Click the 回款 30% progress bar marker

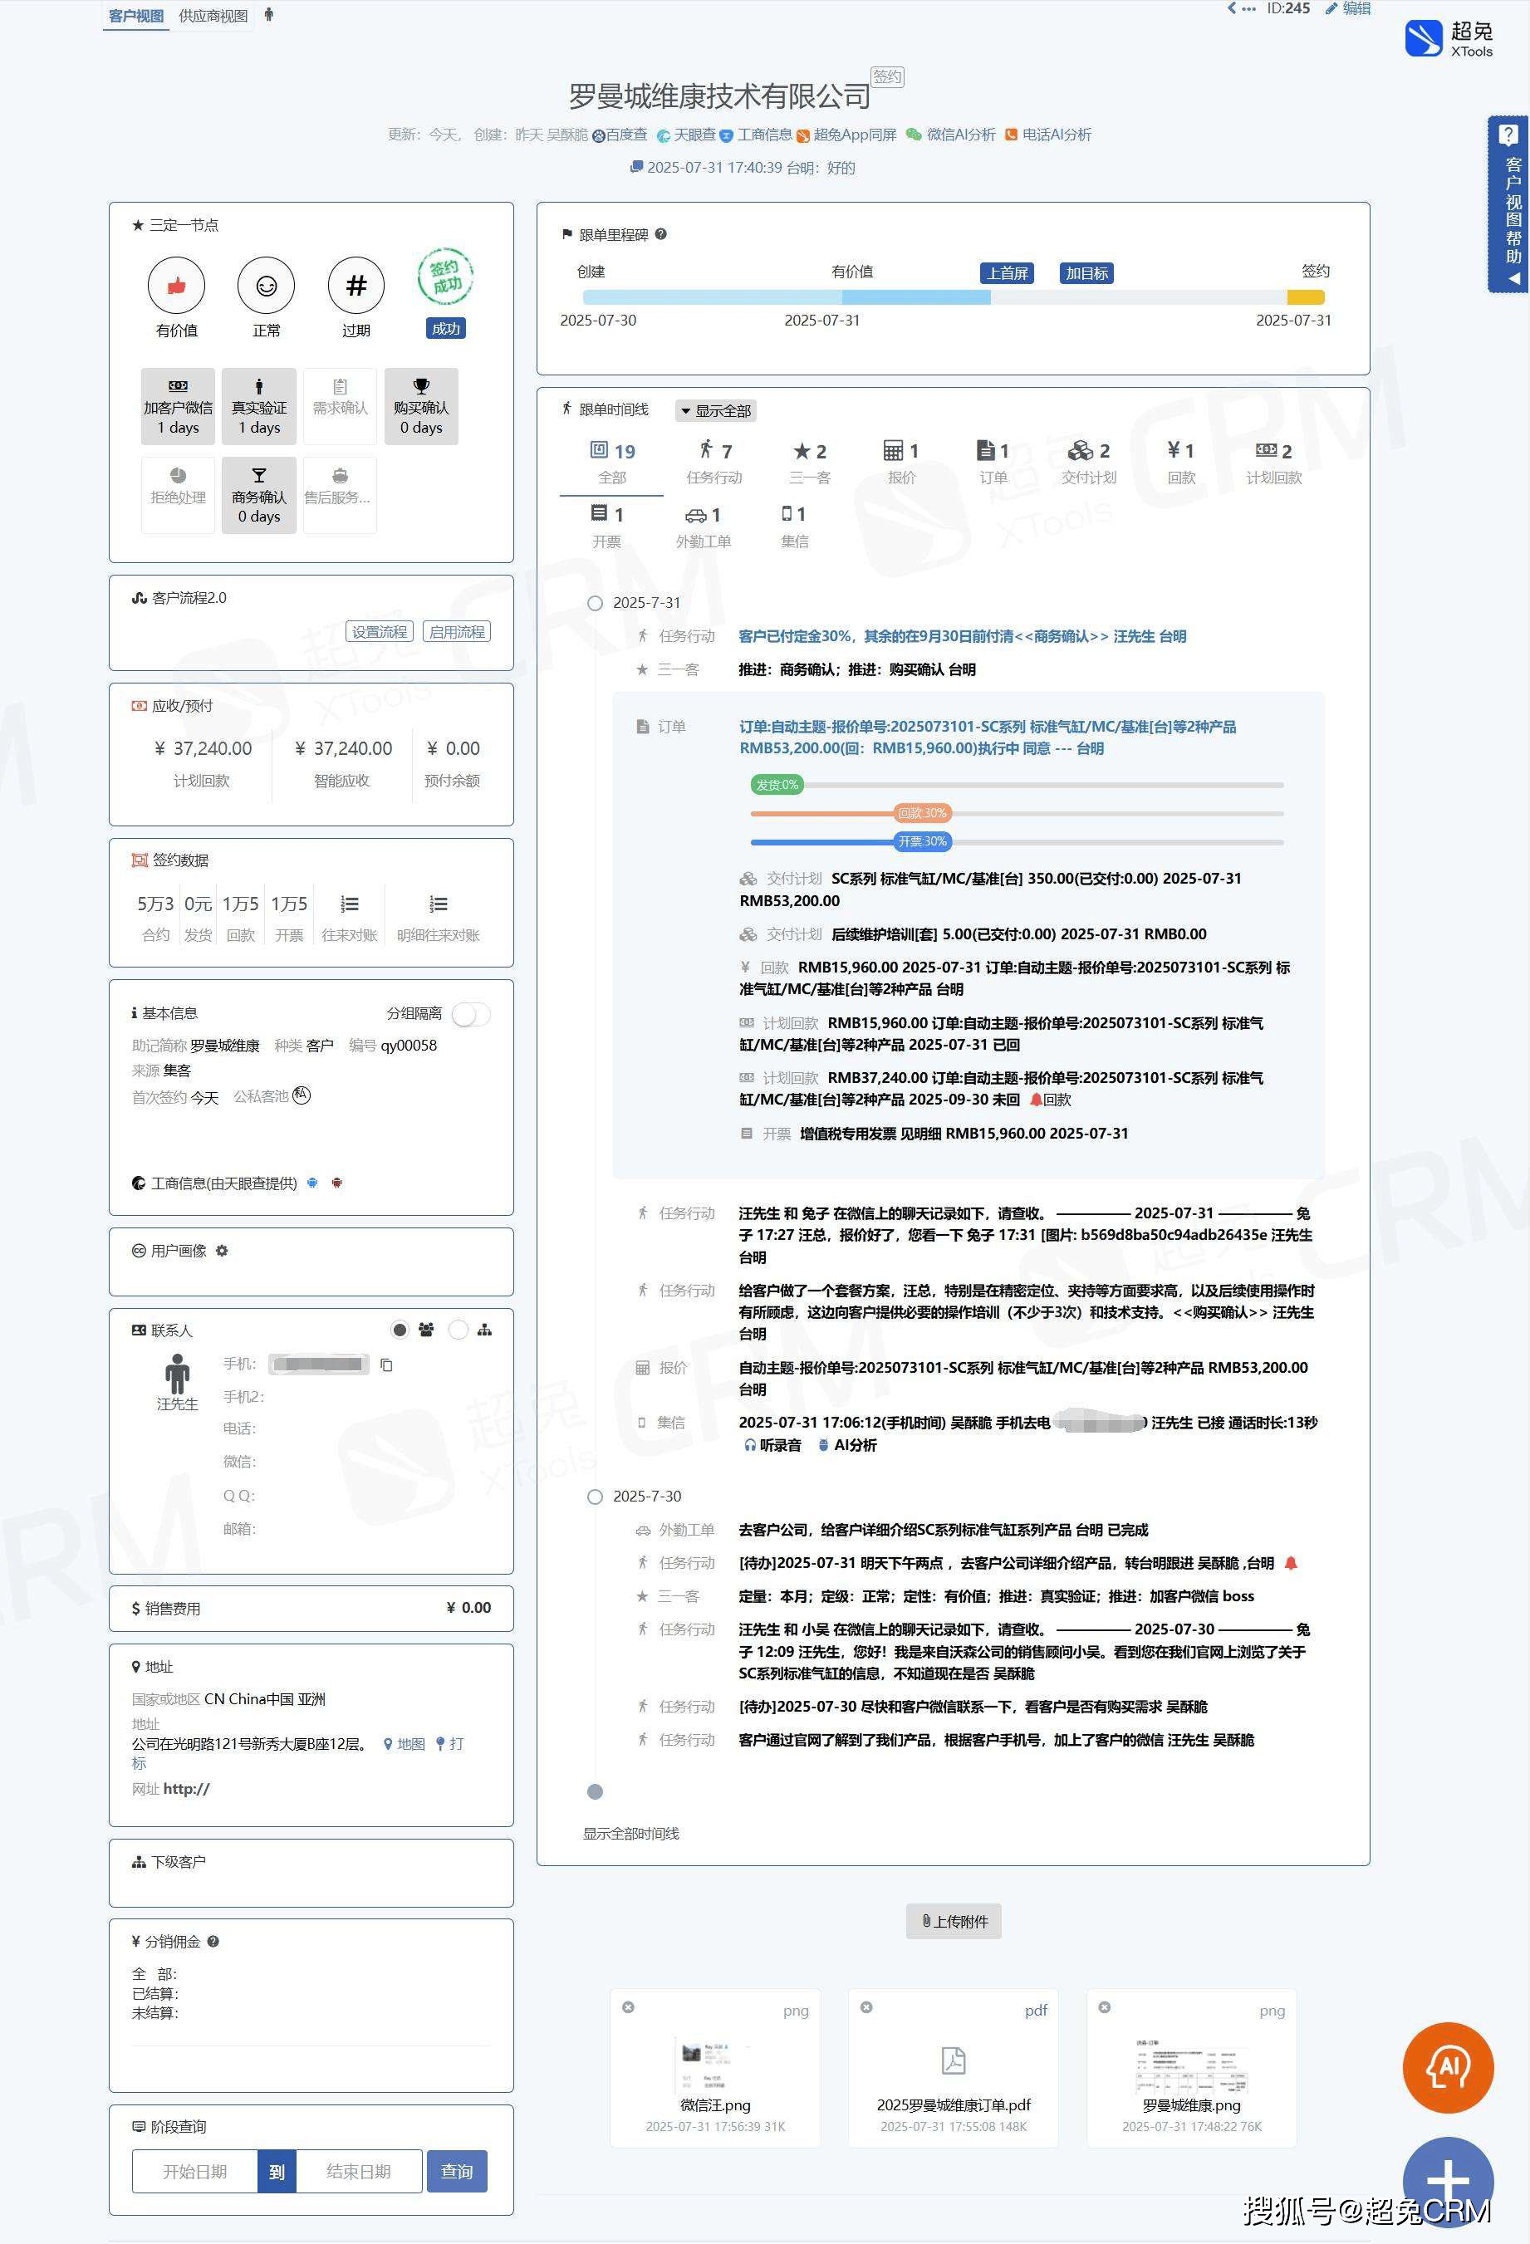click(x=923, y=813)
